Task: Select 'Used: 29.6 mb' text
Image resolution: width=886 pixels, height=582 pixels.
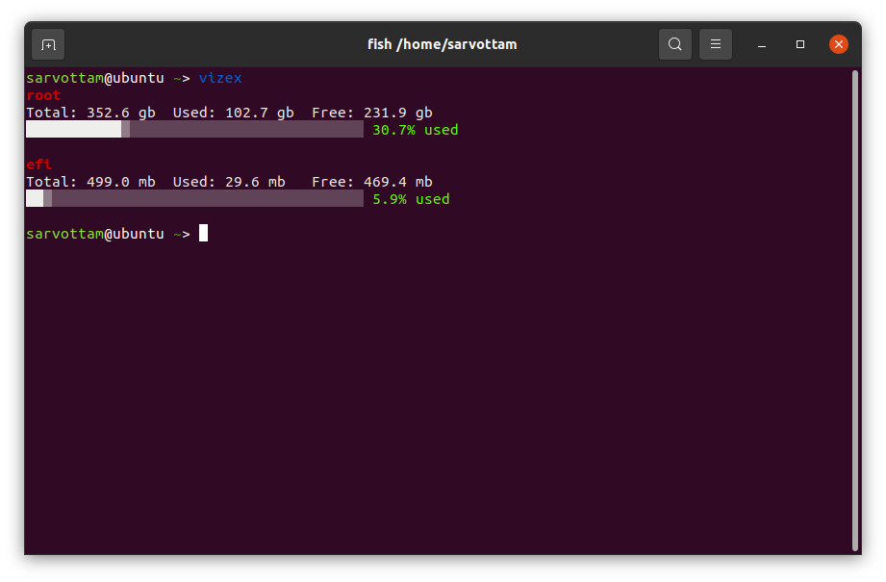Action: [229, 182]
